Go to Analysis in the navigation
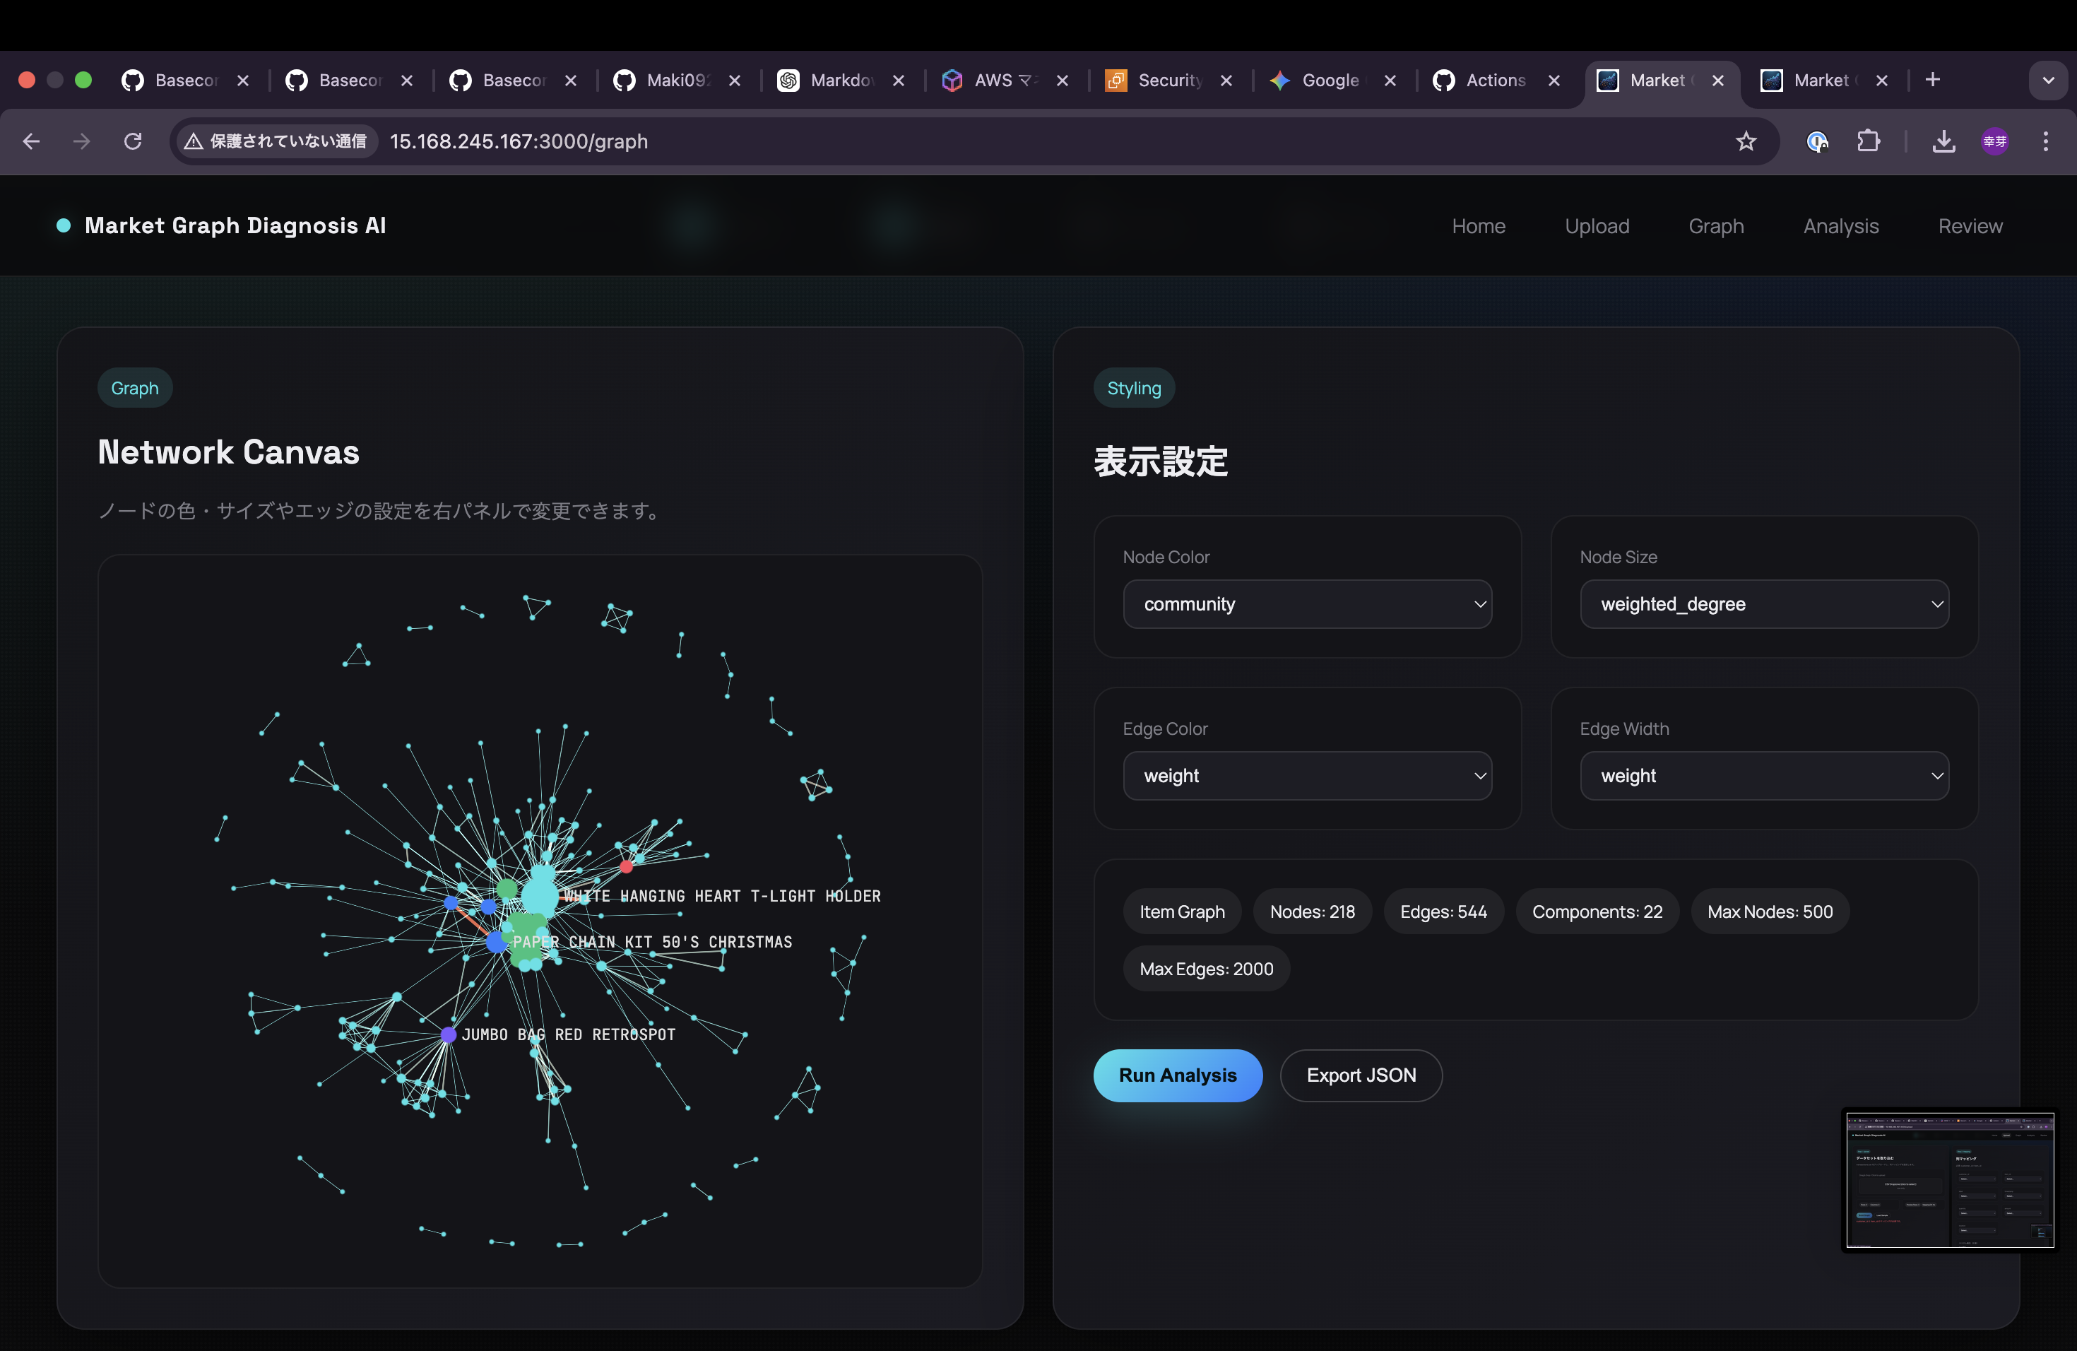Screen dimensions: 2077x1351 tap(1840, 226)
